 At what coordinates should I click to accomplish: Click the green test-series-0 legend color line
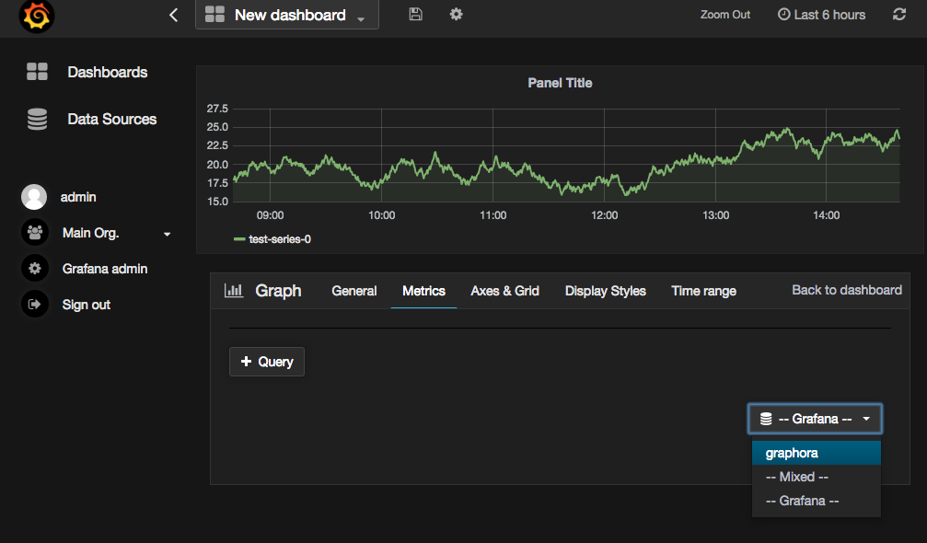(x=239, y=239)
